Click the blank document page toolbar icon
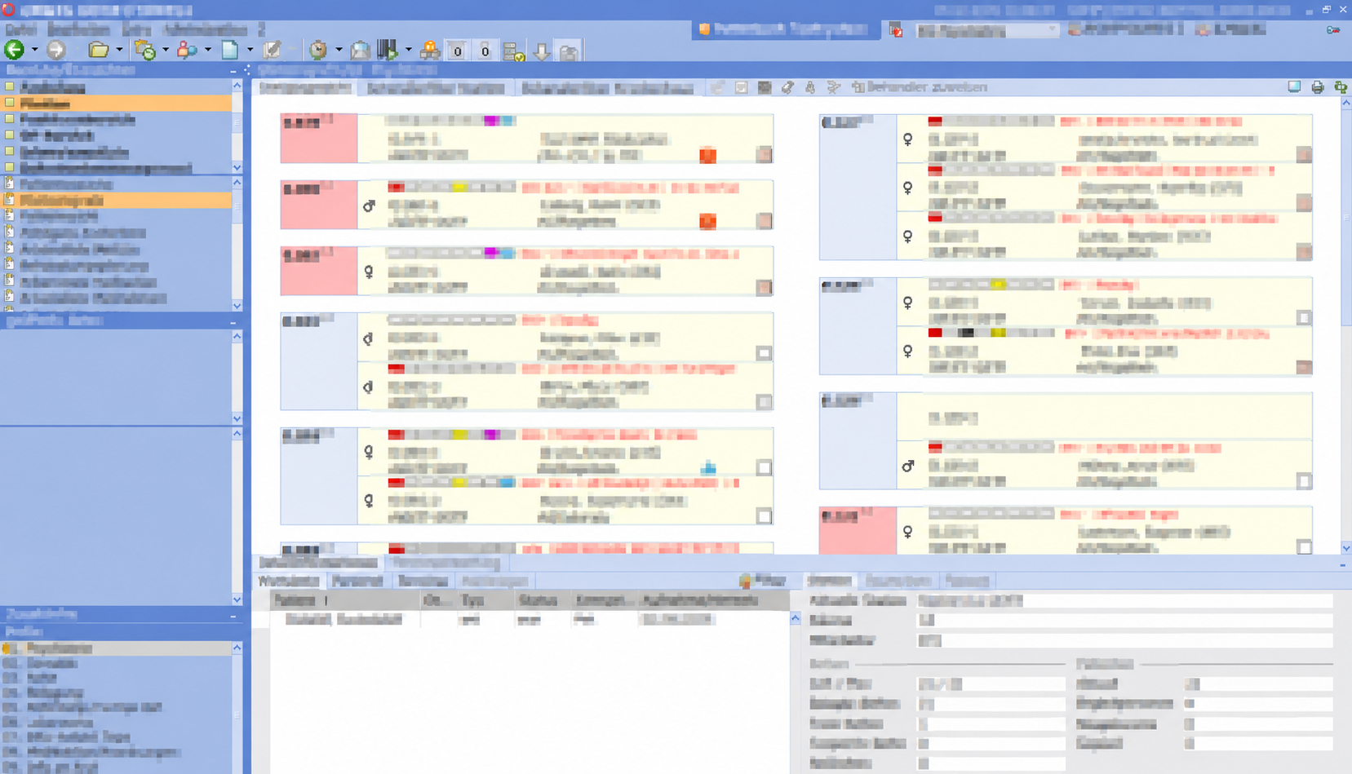This screenshot has width=1352, height=774. point(231,51)
